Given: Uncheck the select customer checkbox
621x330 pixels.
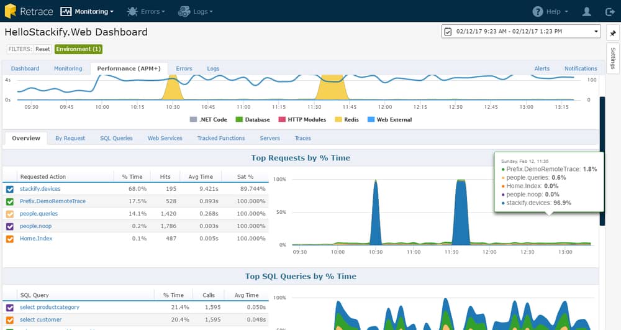Looking at the screenshot, I should pos(10,320).
